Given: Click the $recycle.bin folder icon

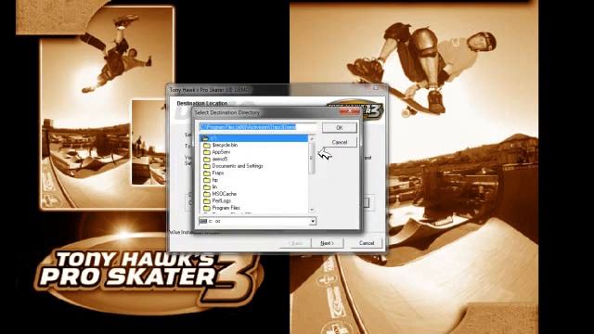Looking at the screenshot, I should click(x=207, y=145).
